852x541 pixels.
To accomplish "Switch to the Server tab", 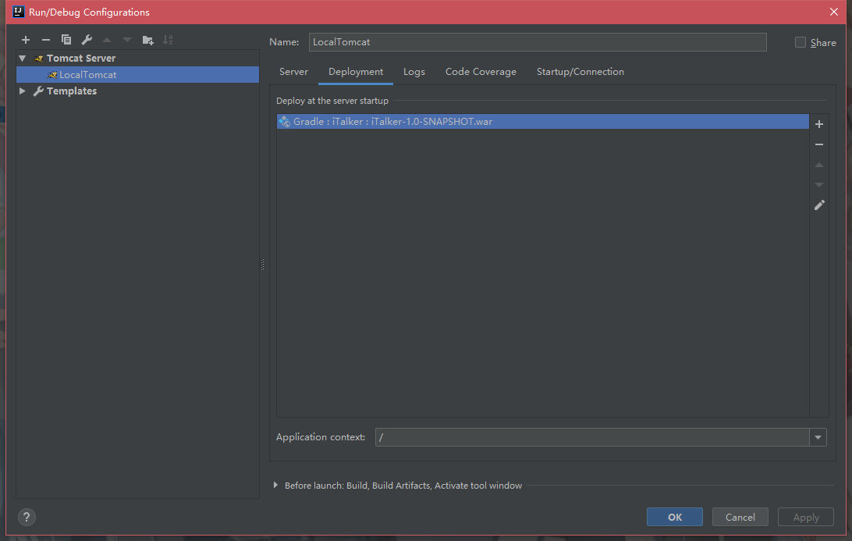I will pyautogui.click(x=293, y=72).
